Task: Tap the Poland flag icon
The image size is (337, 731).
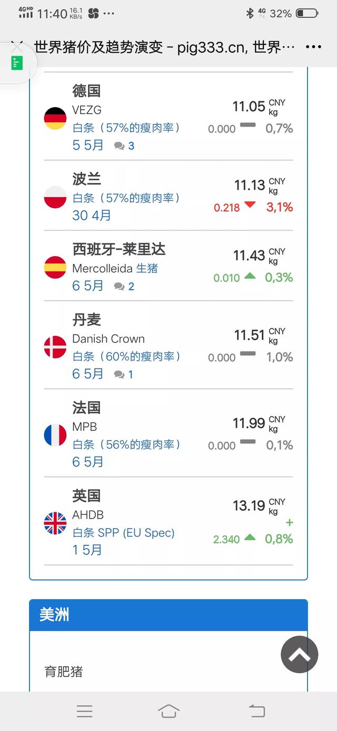Action: [55, 197]
